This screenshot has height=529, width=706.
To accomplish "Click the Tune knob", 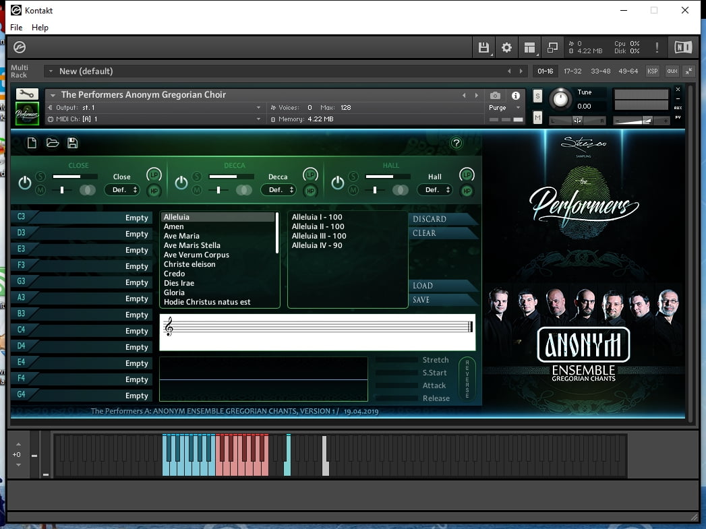I will click(560, 98).
